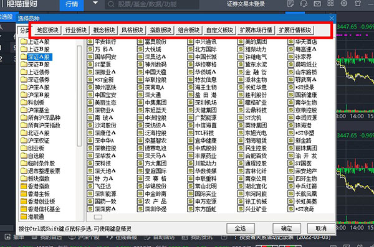Select the 平安银行 stock item
Viewport: 374px width, 247px height.
[x=102, y=42]
